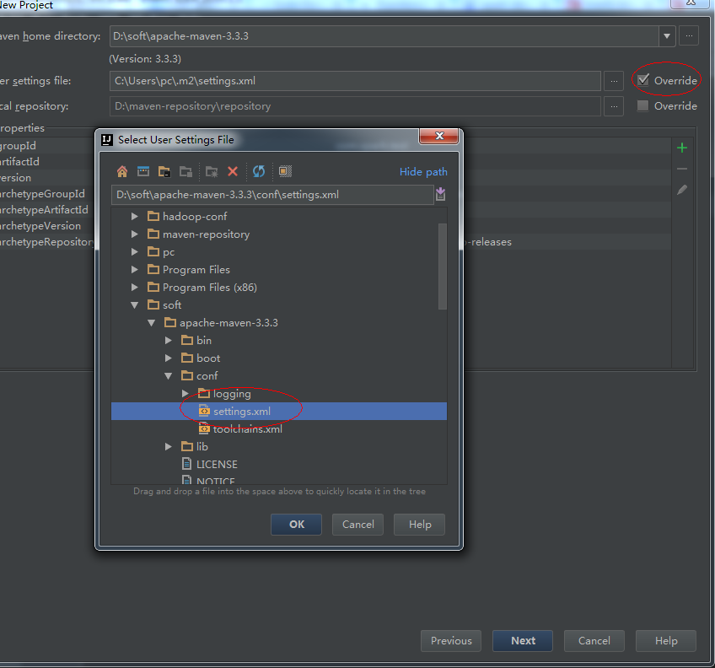Browse for user settings file

pyautogui.click(x=614, y=81)
